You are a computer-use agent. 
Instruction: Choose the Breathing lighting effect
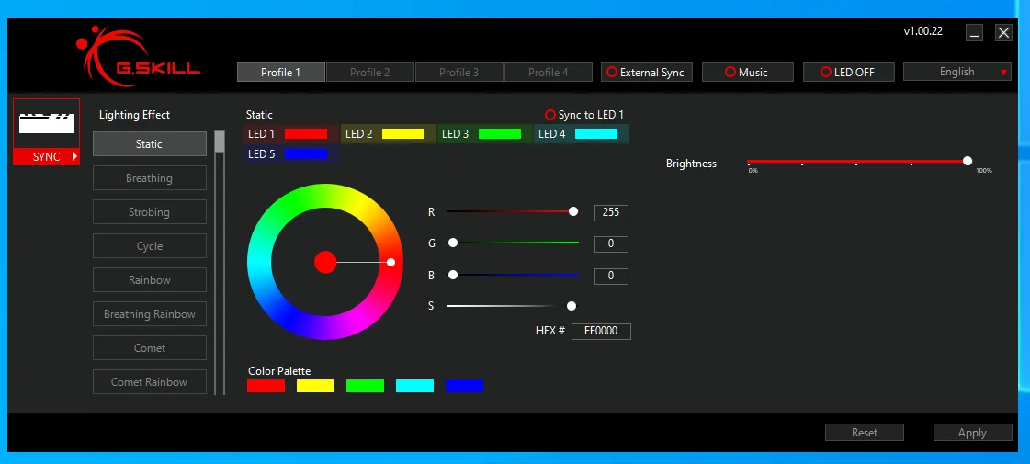(x=150, y=178)
